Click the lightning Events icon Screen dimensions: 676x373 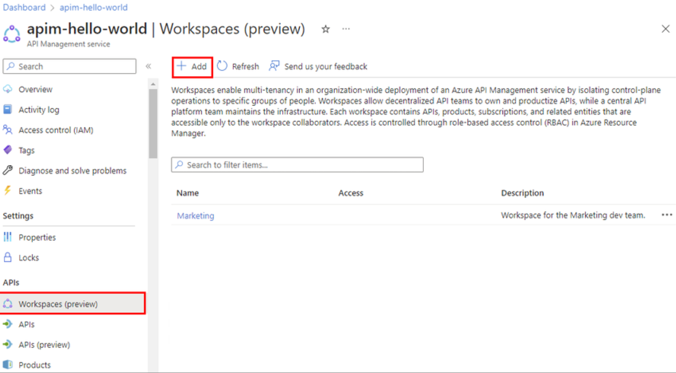[7, 191]
